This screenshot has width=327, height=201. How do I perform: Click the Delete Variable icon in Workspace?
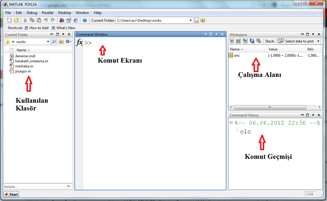259,41
